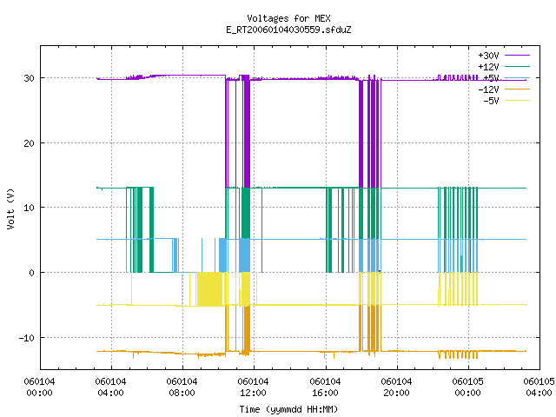556x417 pixels.
Task: Click the thick purple dropout band near 12:00
Action: pos(247,133)
